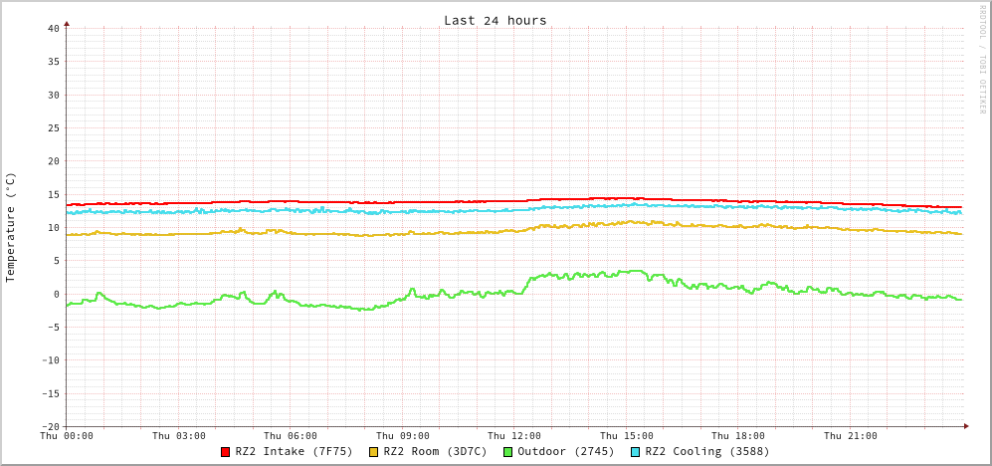992x466 pixels.
Task: Click the Thu 12:00 time axis label
Action: pyautogui.click(x=514, y=436)
